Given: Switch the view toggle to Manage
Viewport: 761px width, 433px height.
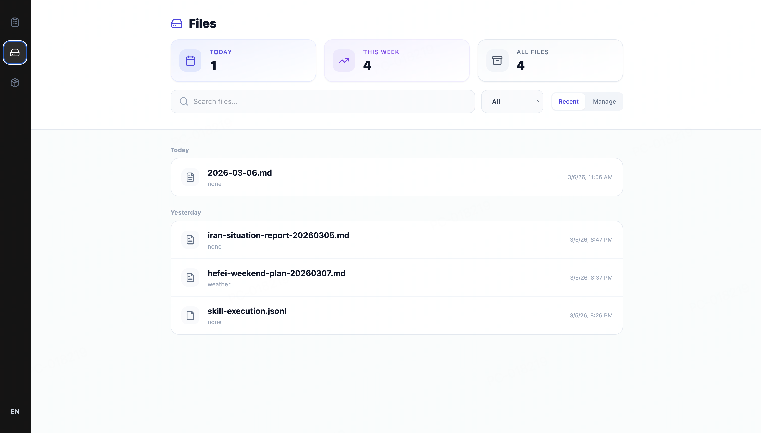Looking at the screenshot, I should coord(604,101).
